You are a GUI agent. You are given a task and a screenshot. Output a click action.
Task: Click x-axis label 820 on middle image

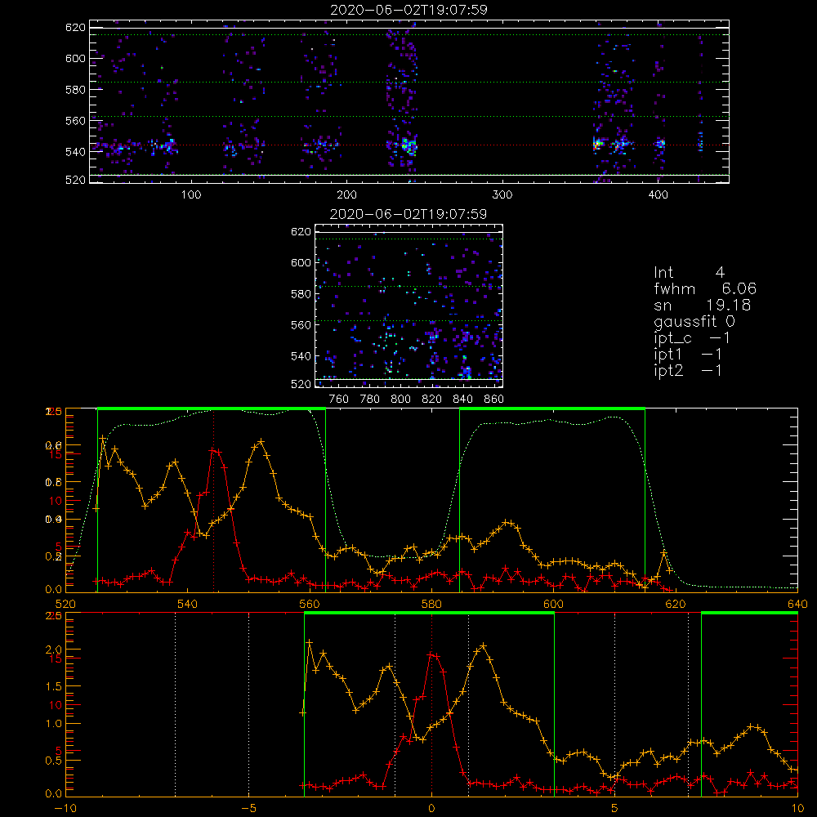431,400
